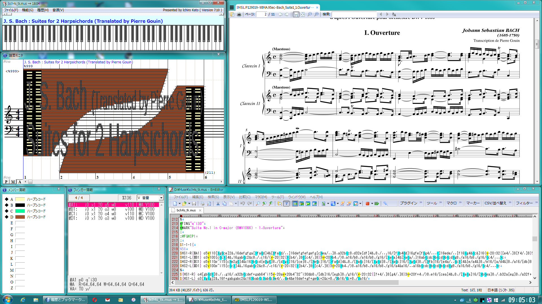The width and height of the screenshot is (542, 304).
Task: Open IMSLP129019 taskbar button
Action: pyautogui.click(x=254, y=300)
